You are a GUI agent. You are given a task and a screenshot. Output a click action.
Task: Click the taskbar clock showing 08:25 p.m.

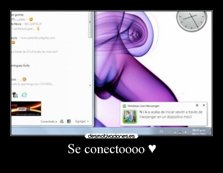199,132
